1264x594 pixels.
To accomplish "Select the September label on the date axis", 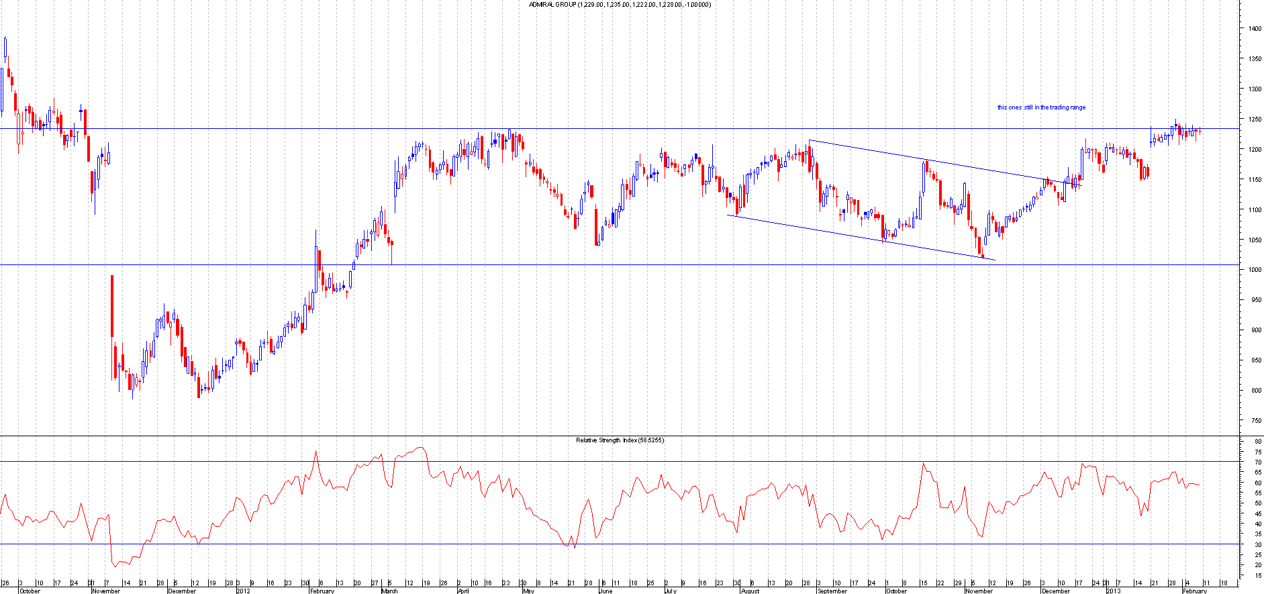I will pos(832,591).
